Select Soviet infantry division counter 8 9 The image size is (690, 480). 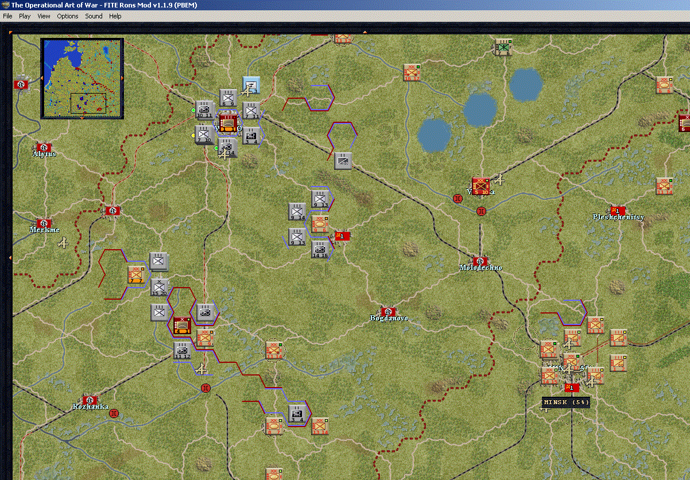click(x=205, y=338)
